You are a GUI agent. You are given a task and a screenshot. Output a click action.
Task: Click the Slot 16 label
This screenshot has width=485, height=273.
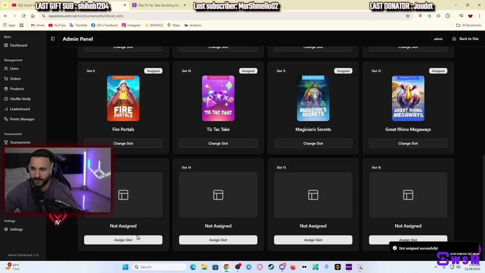[376, 168]
